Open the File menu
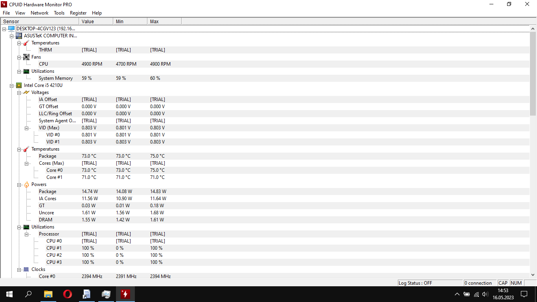Viewport: 537px width, 302px height. pos(6,13)
